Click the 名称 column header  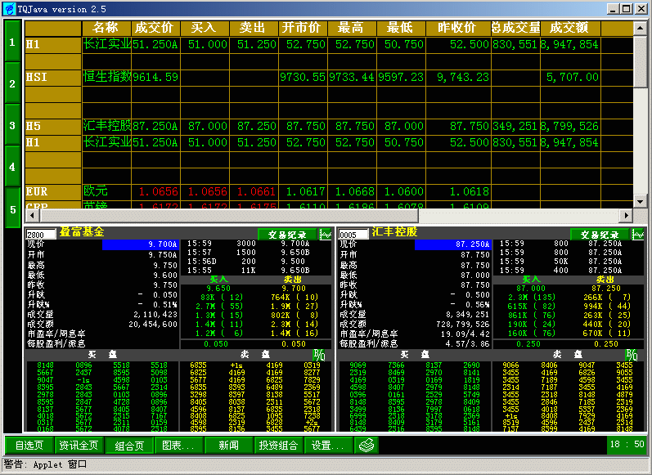pyautogui.click(x=106, y=28)
